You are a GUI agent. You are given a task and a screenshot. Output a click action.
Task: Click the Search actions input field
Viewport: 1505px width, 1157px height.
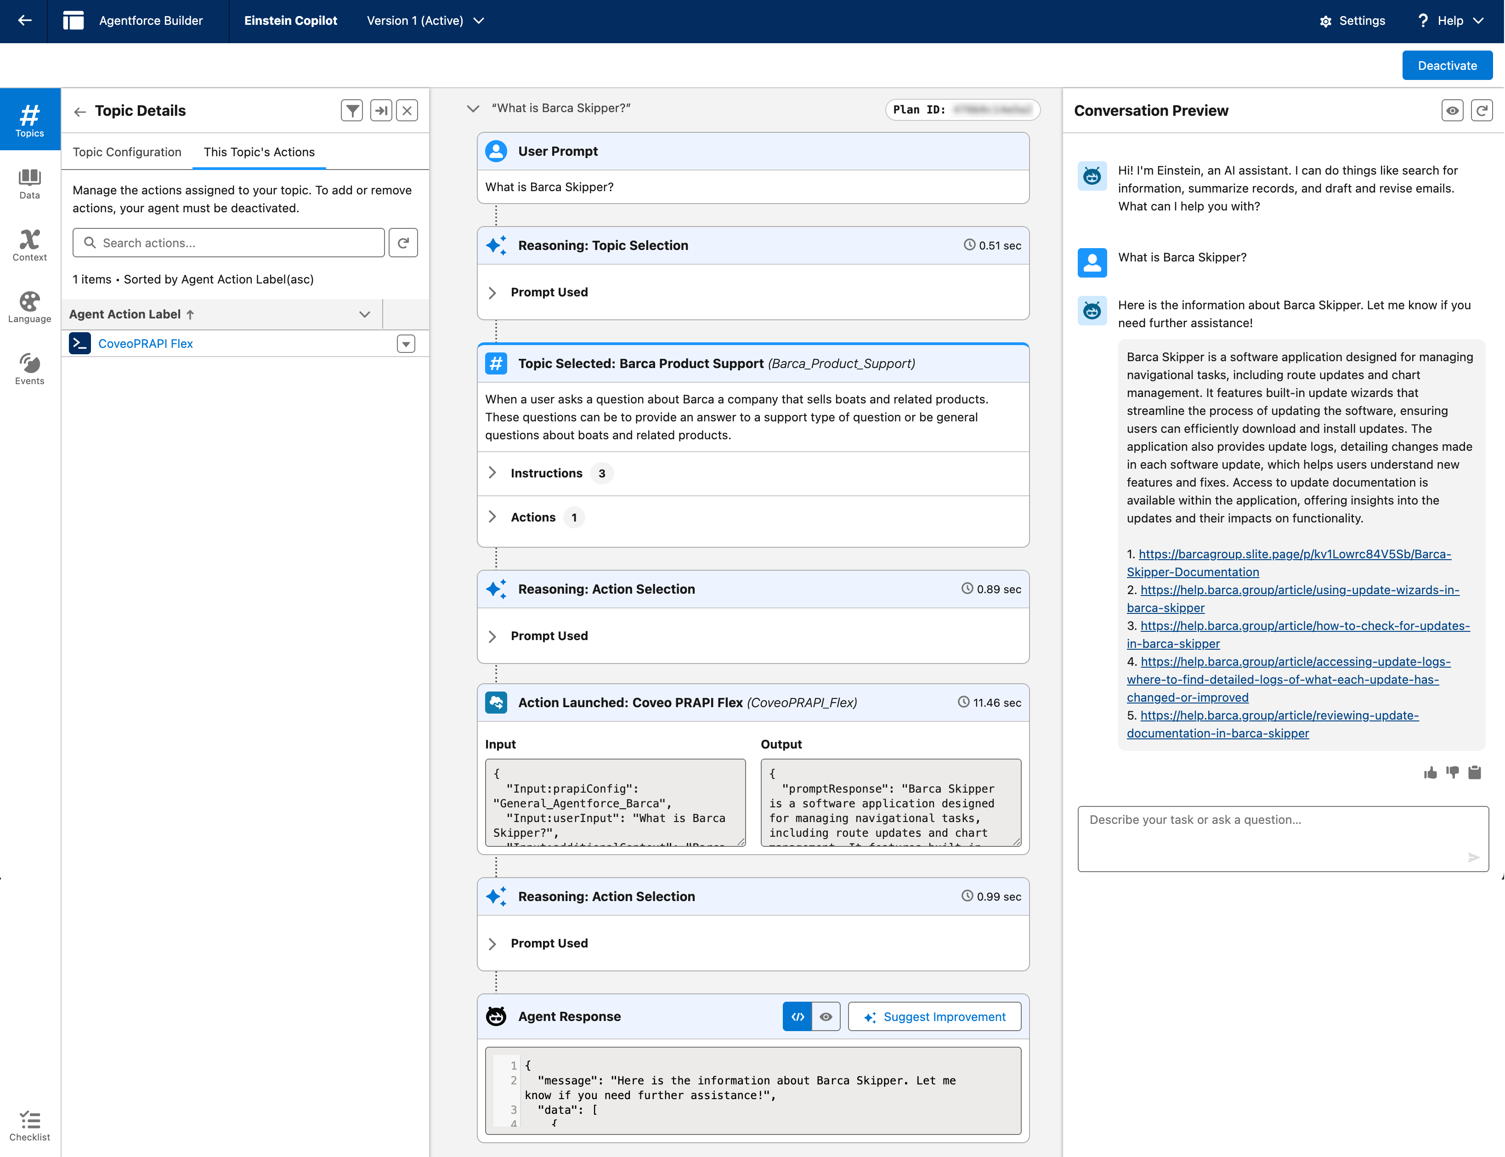coord(229,243)
